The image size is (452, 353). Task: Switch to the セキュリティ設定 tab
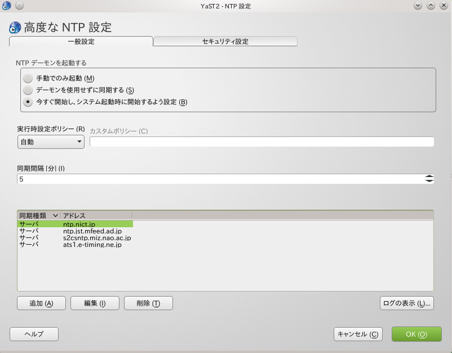click(x=225, y=42)
